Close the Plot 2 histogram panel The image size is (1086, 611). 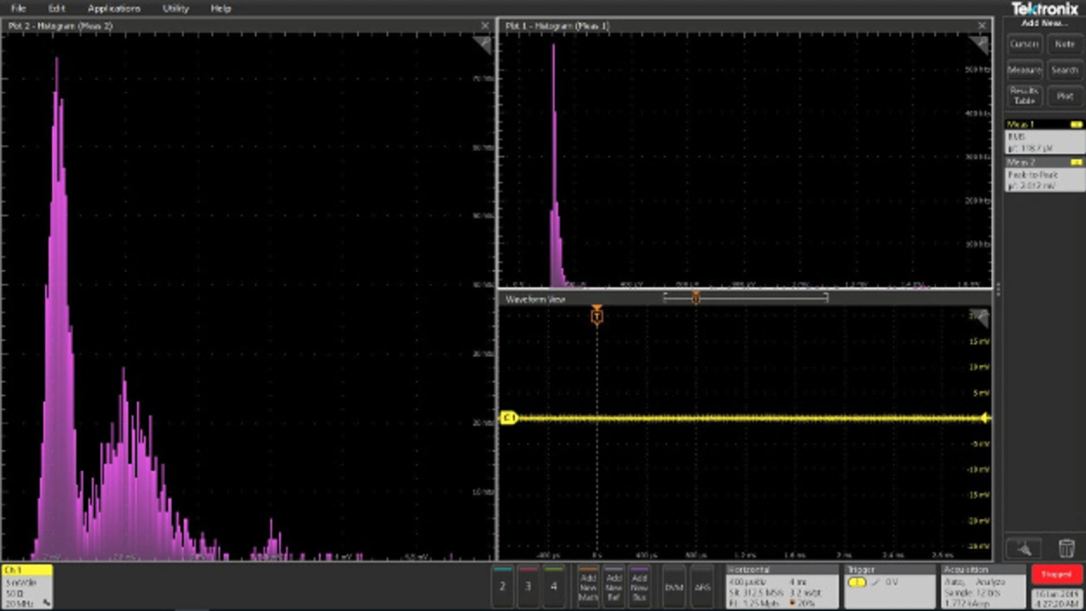pos(484,26)
